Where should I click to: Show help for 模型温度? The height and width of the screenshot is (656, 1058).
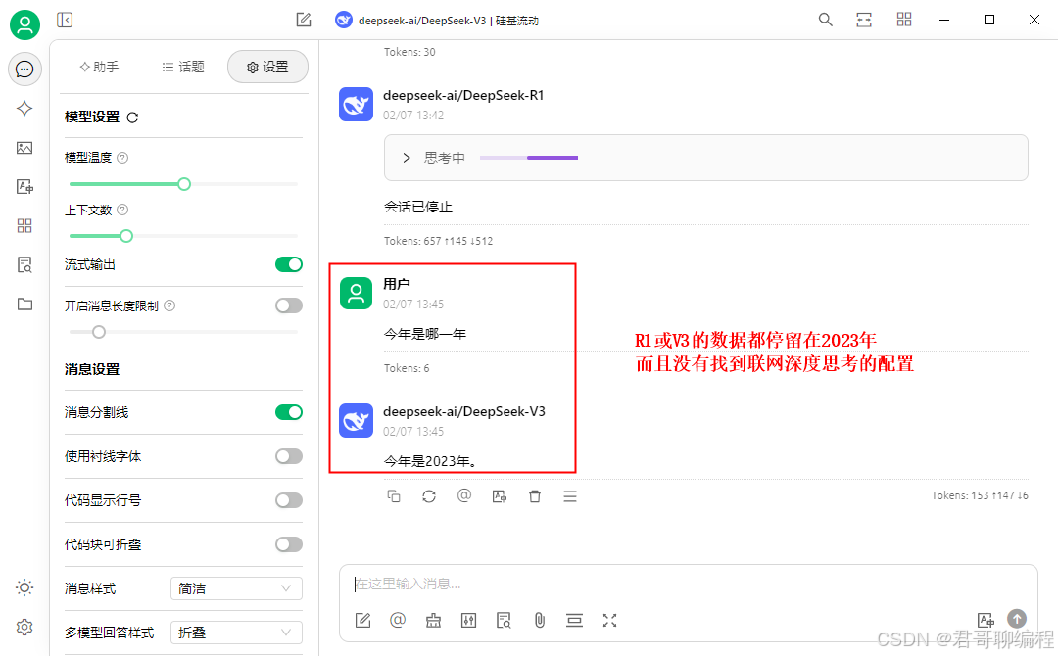[122, 158]
